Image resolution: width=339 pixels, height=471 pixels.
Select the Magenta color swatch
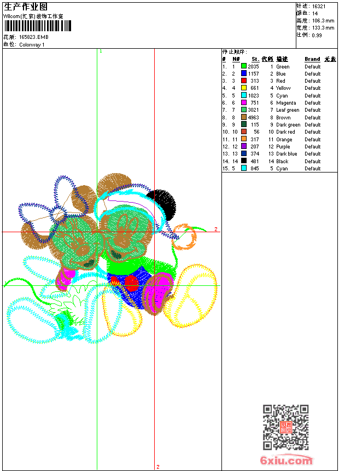(x=244, y=102)
